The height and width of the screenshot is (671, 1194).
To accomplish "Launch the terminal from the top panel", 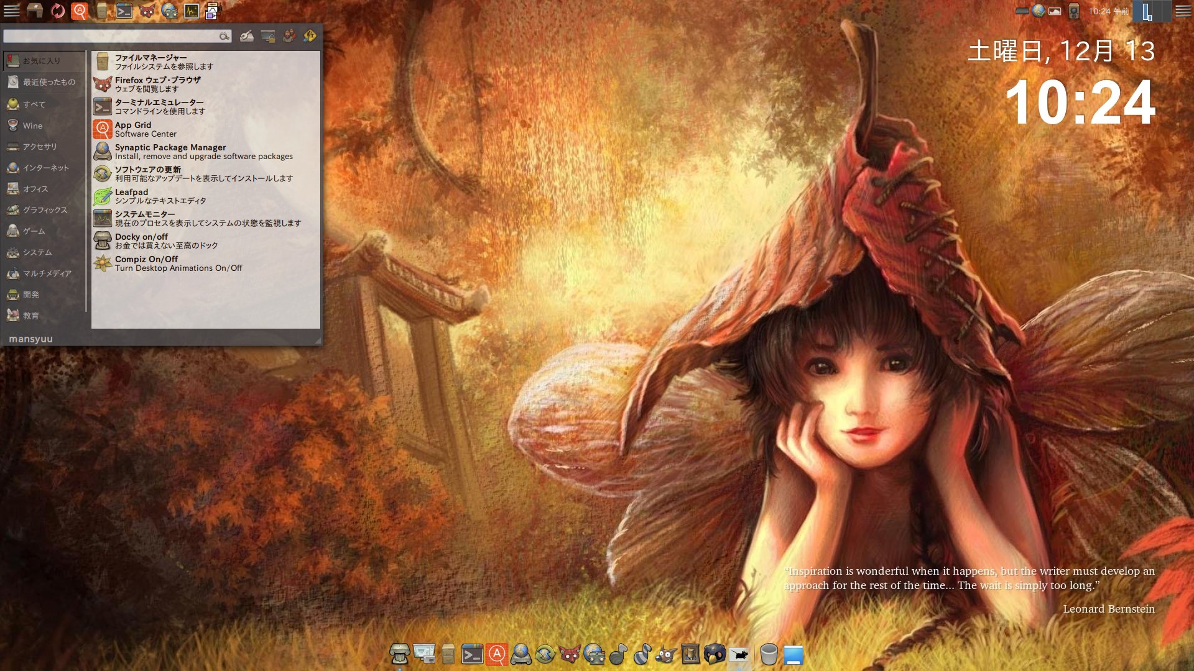I will (124, 11).
